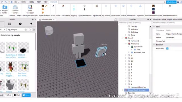Viewport: 182px width, 102px height.
Task: Collapse the Data properties section
Action: 154,27
